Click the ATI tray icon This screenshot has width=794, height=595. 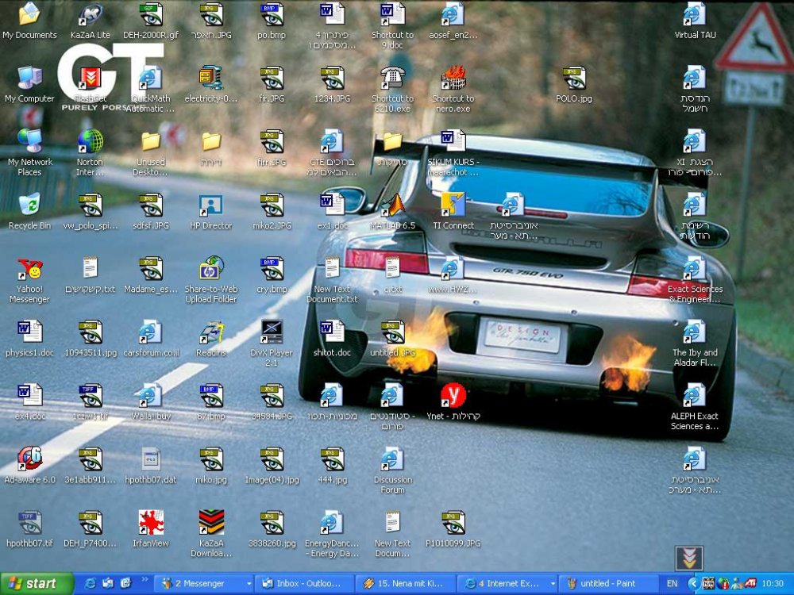click(x=752, y=583)
